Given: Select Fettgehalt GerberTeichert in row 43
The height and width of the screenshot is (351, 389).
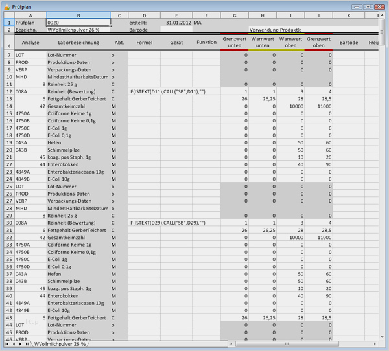Looking at the screenshot, I should pyautogui.click(x=78, y=317).
